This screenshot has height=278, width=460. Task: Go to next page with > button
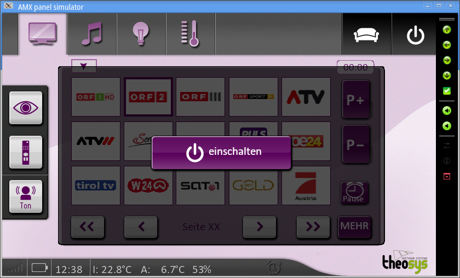click(x=260, y=227)
